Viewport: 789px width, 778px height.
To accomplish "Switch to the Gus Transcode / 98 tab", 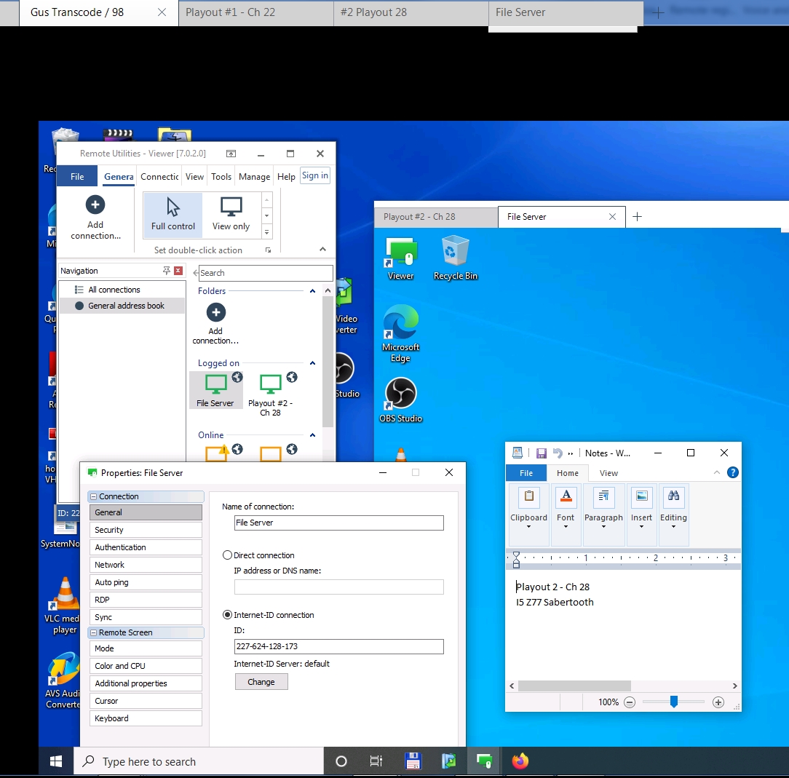I will pos(77,12).
